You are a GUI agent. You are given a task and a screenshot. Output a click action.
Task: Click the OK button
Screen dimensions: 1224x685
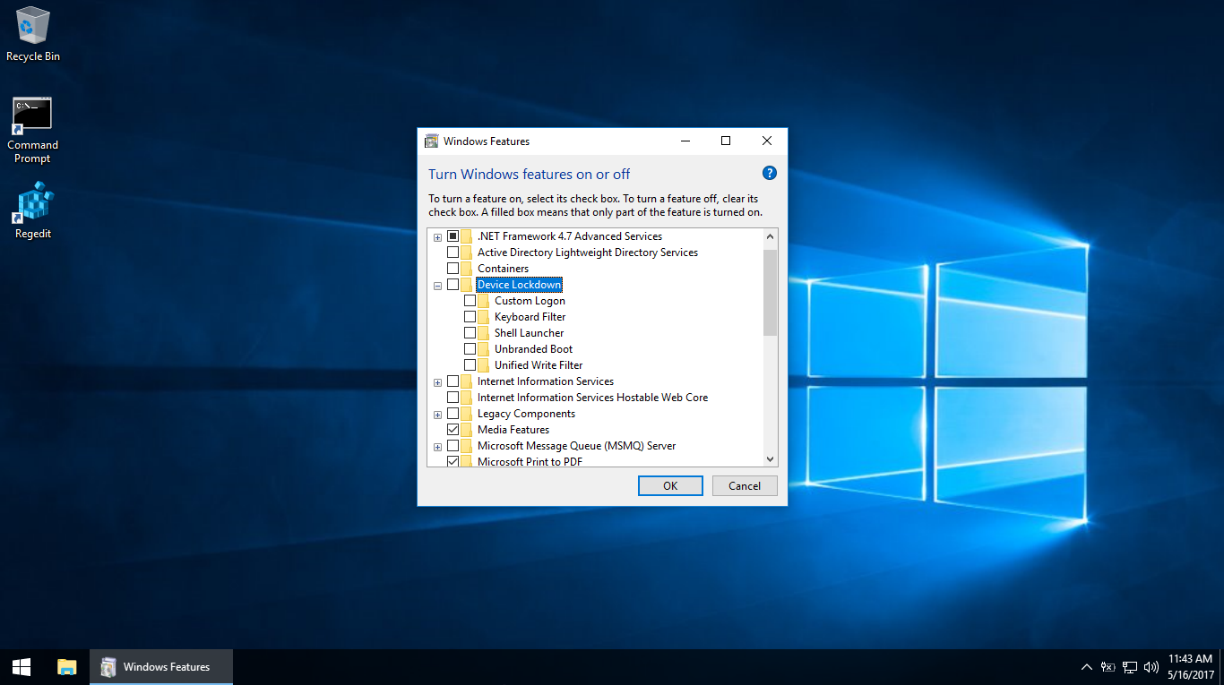(x=670, y=484)
